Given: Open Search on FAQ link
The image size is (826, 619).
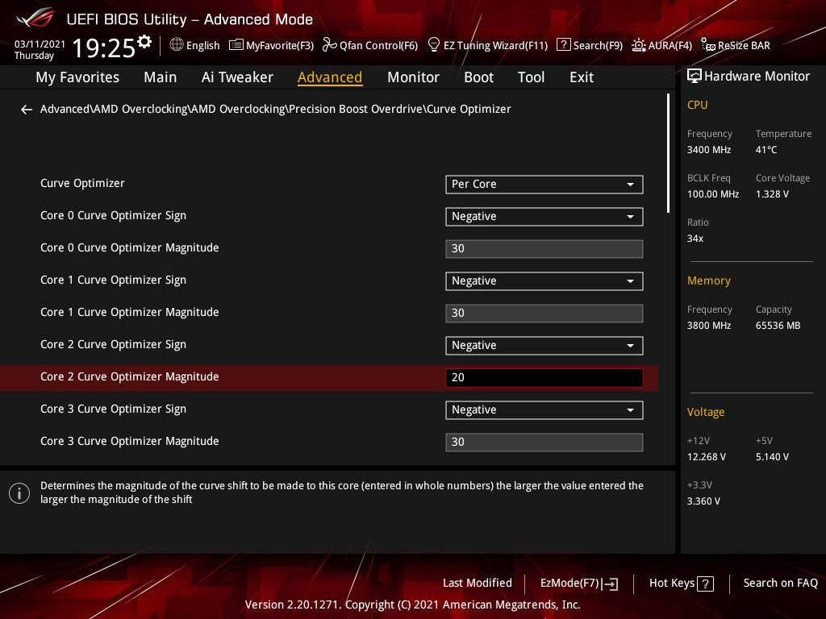Looking at the screenshot, I should pos(780,584).
